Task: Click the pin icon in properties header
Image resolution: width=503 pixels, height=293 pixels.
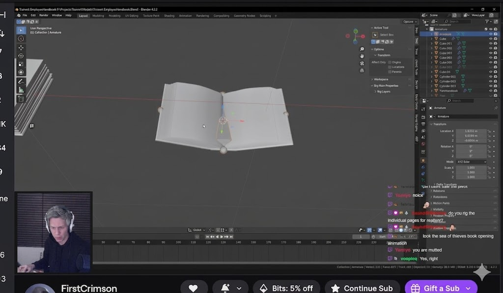Action: point(496,108)
